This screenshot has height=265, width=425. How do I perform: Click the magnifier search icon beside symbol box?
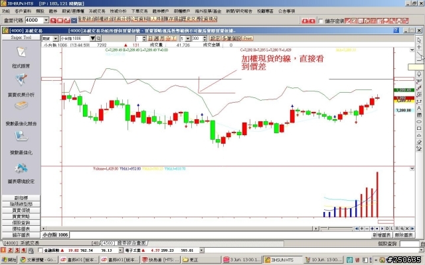[99, 38]
